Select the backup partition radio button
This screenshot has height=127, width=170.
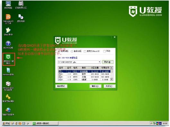click(x=72, y=51)
